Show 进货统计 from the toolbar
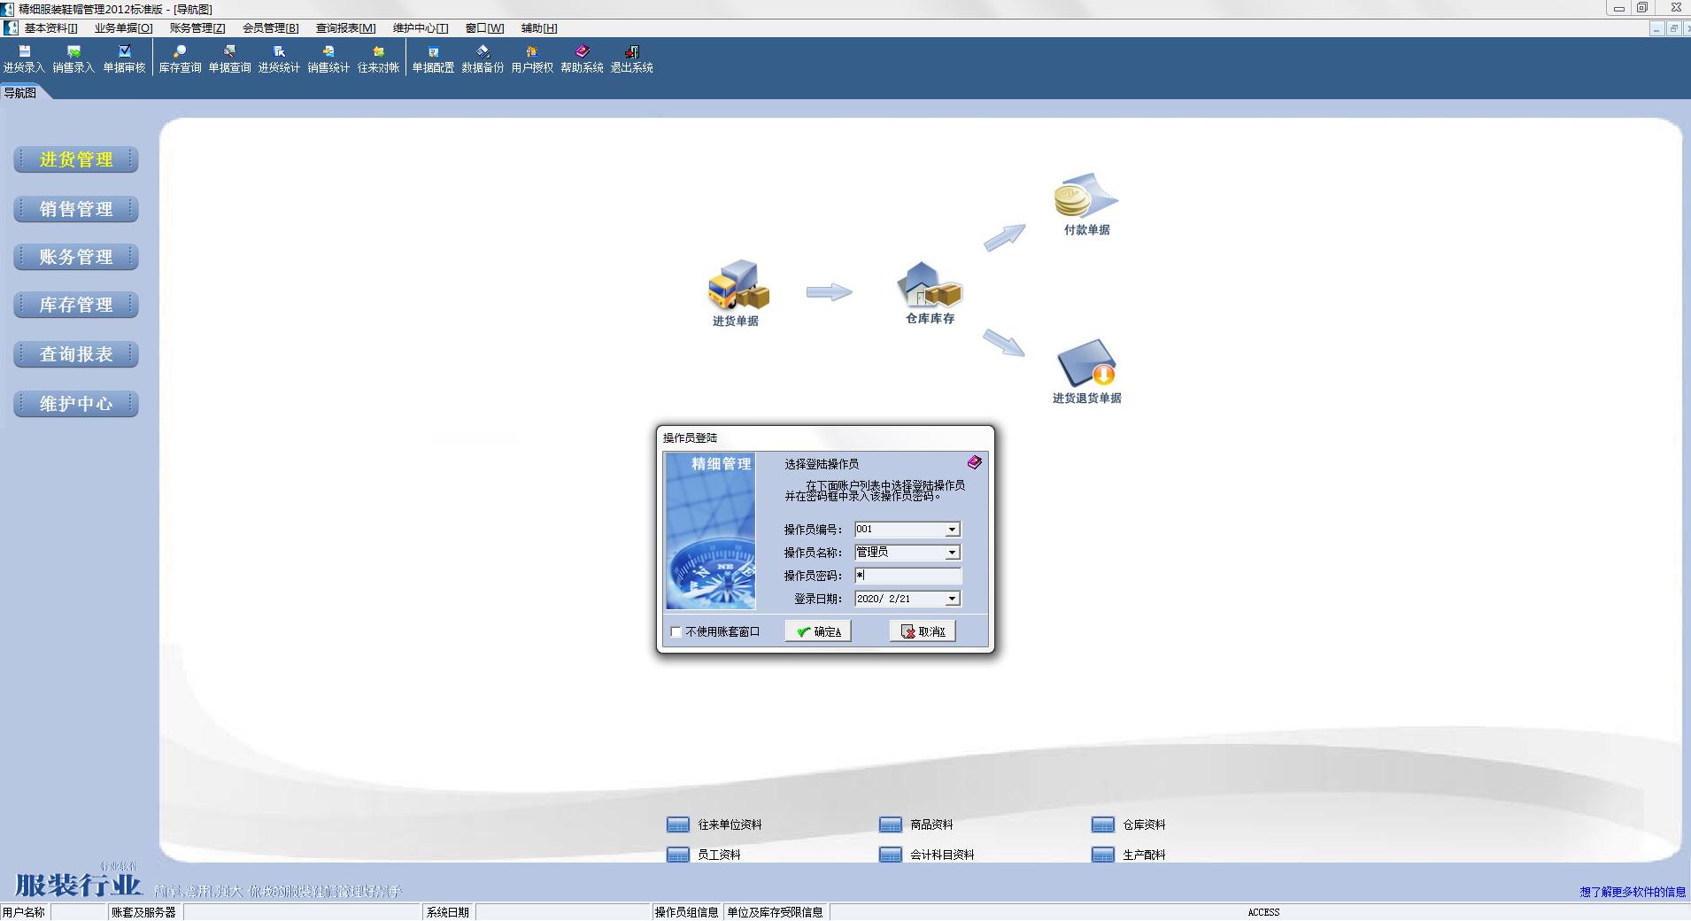The width and height of the screenshot is (1691, 921). (279, 59)
